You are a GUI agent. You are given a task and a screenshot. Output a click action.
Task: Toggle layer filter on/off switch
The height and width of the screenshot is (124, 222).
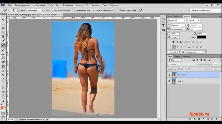point(221,60)
